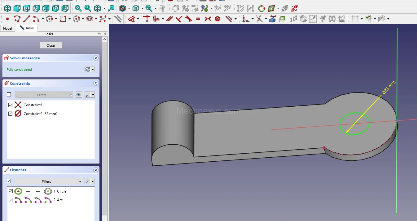Switch to the Model tab

pyautogui.click(x=7, y=28)
